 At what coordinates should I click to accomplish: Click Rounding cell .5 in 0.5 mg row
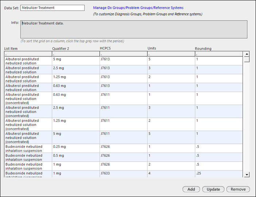pos(218,157)
